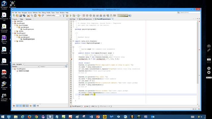Image resolution: width=212 pixels, height=119 pixels.
Task: Close the PayrollProgram2.java editor tab
Action: (112, 19)
